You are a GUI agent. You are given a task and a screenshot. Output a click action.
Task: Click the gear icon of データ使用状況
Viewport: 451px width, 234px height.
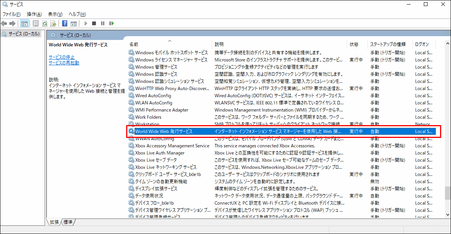[131, 196]
